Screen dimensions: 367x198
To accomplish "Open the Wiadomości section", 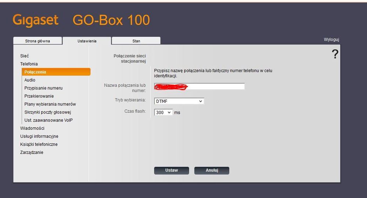I will click(32, 129).
